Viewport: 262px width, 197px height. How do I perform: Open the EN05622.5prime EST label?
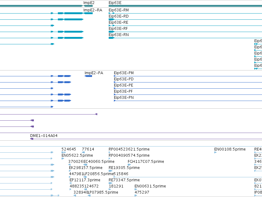click(77, 155)
